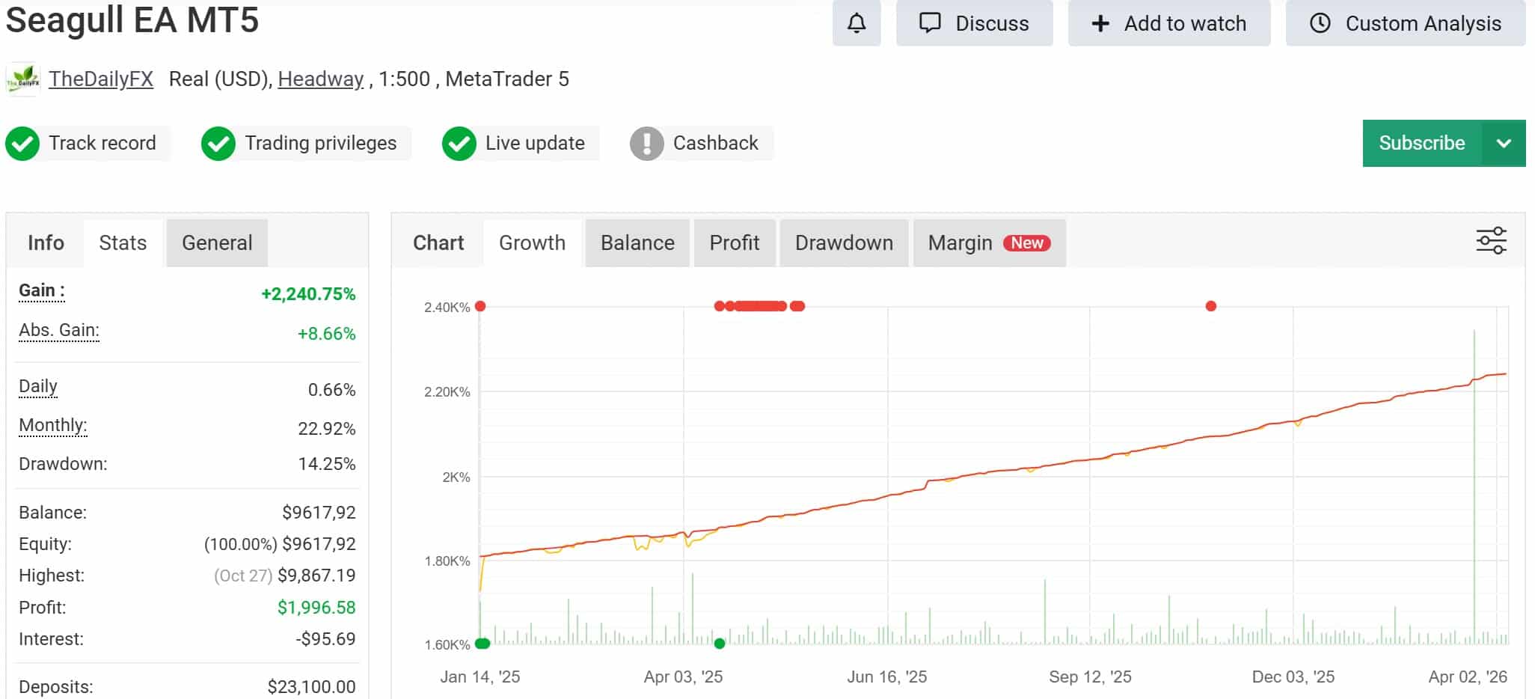Click the Gain label
The height and width of the screenshot is (699, 1535).
pos(42,290)
